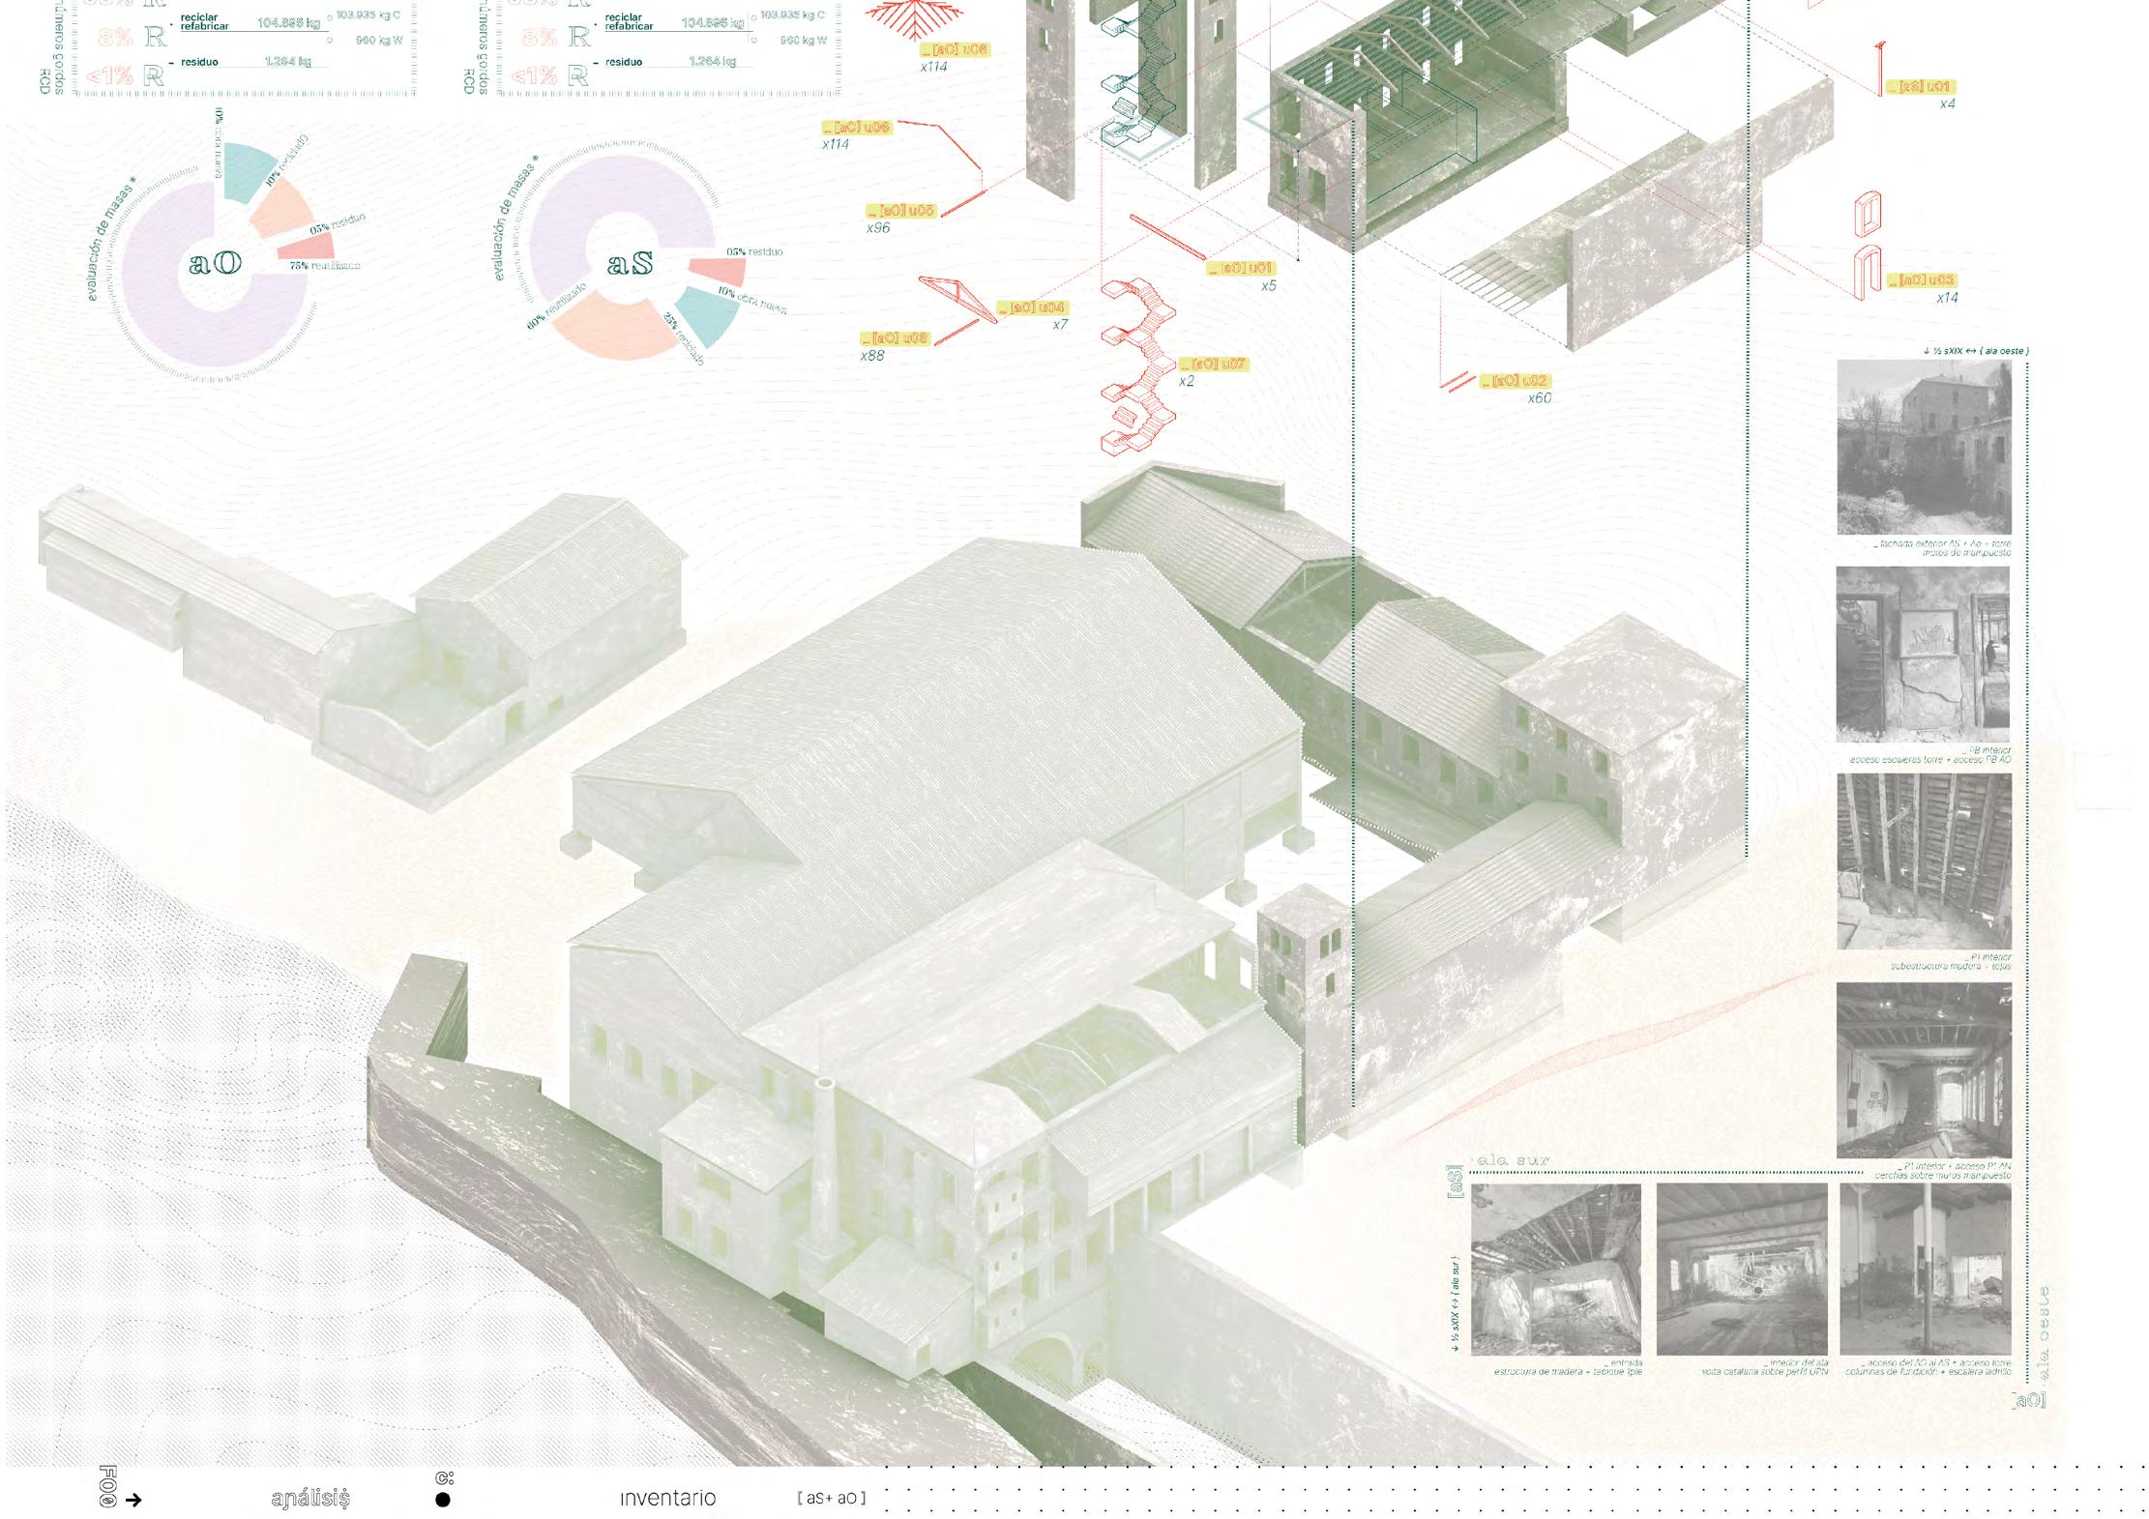Viewport: 2149px width, 1519px height.
Task: Click the 'análisis' text in the footer
Action: pyautogui.click(x=310, y=1498)
